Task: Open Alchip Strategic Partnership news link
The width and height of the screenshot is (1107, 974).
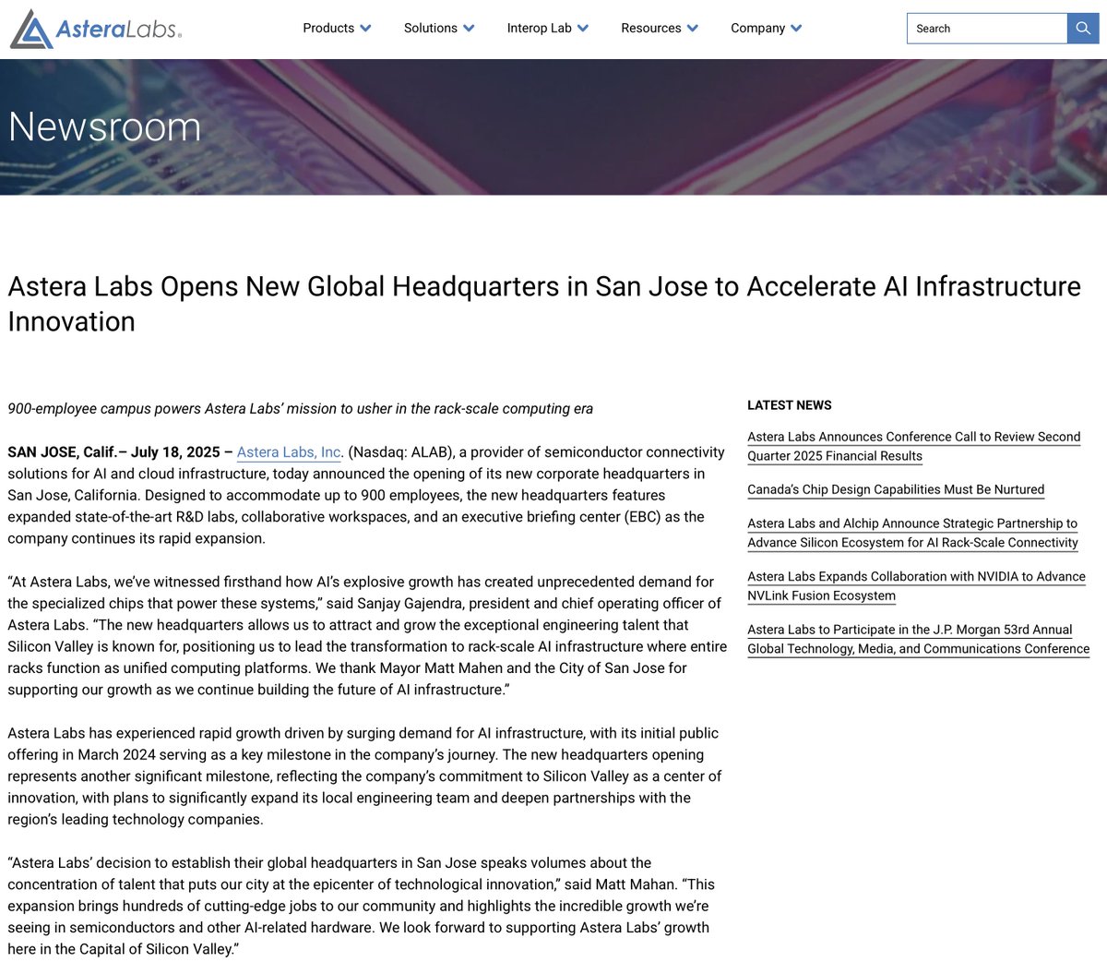Action: pos(912,533)
